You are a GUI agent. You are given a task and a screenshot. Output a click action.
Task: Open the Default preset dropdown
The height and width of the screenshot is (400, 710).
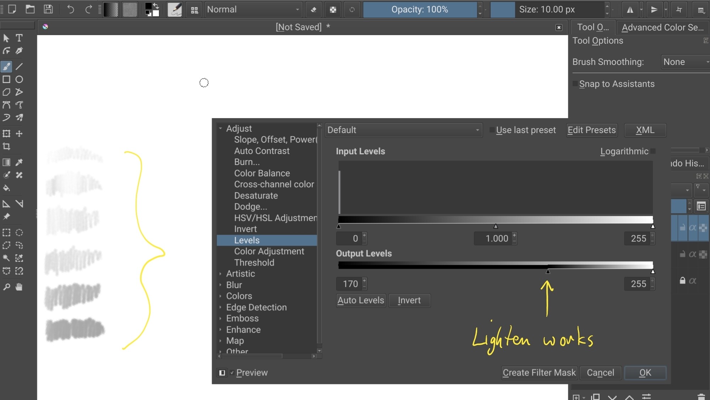point(403,130)
